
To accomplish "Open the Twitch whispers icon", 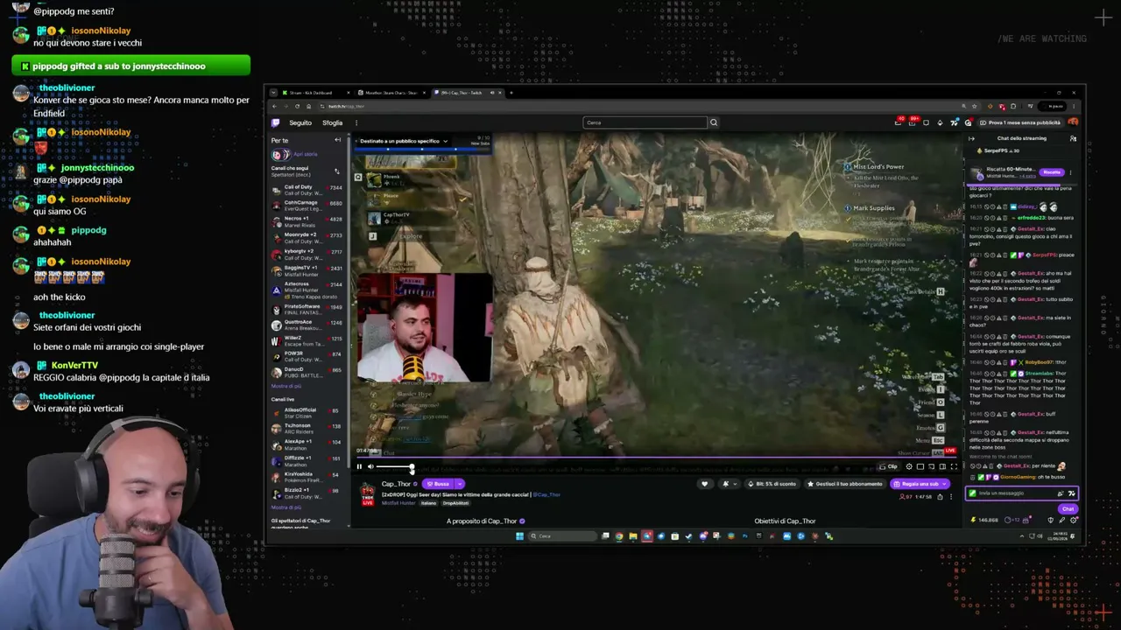I will pos(926,122).
